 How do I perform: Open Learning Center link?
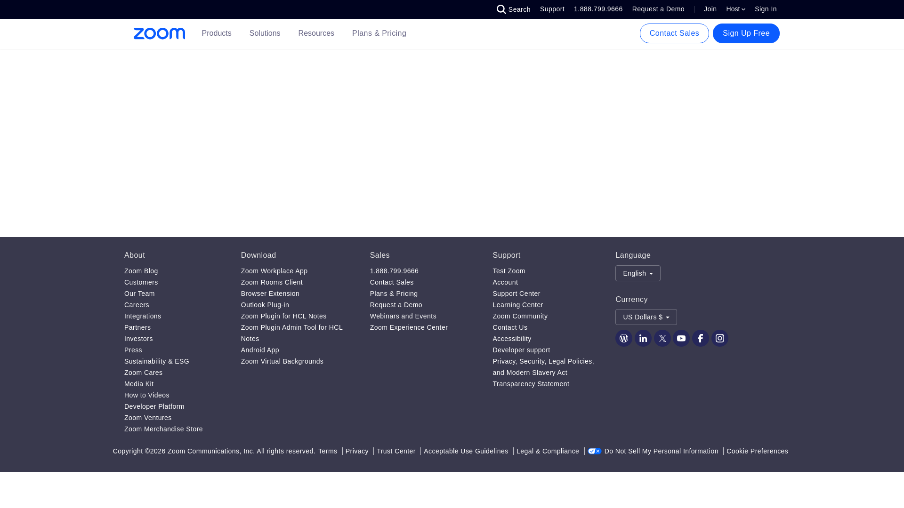tap(518, 305)
